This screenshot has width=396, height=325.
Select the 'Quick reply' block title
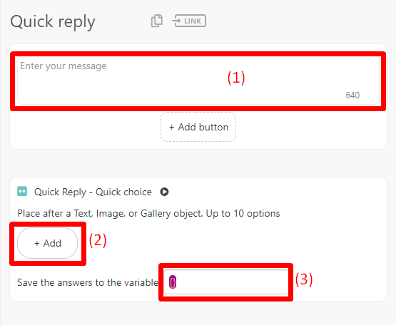click(53, 21)
